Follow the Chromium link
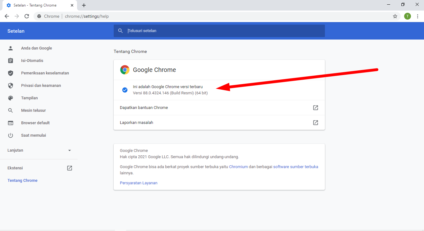Screen dimensions: 424x231 (x=238, y=167)
